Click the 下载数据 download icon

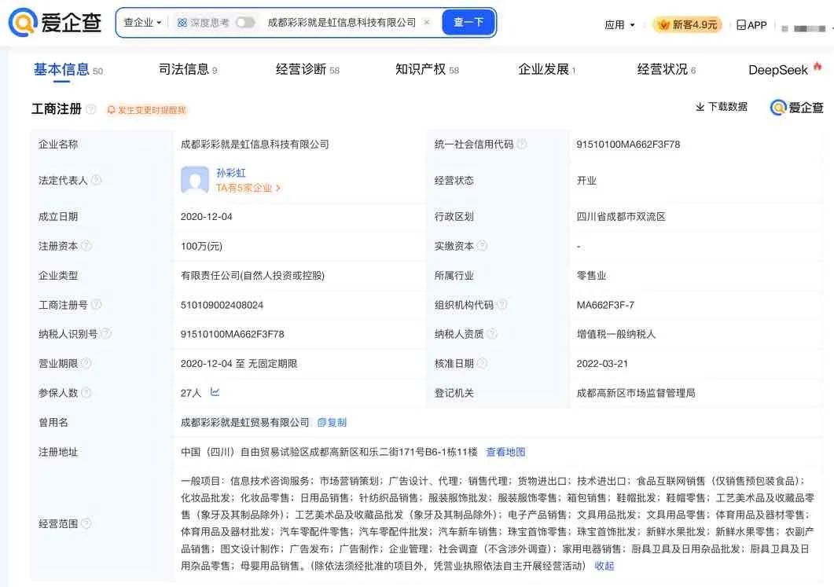[x=700, y=107]
